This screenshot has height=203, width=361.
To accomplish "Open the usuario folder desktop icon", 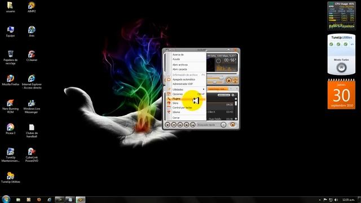I will [10, 7].
